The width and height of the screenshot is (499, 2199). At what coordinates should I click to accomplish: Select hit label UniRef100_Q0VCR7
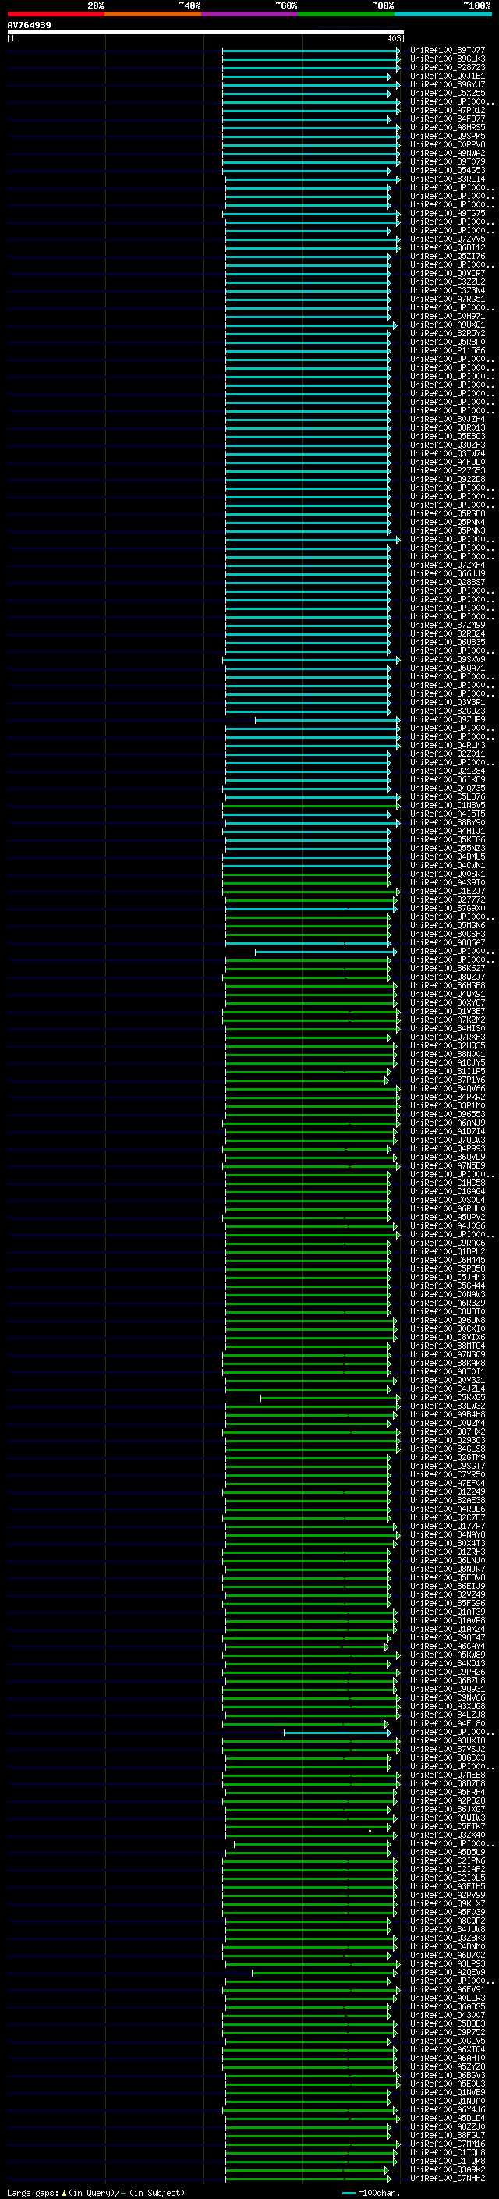click(448, 273)
